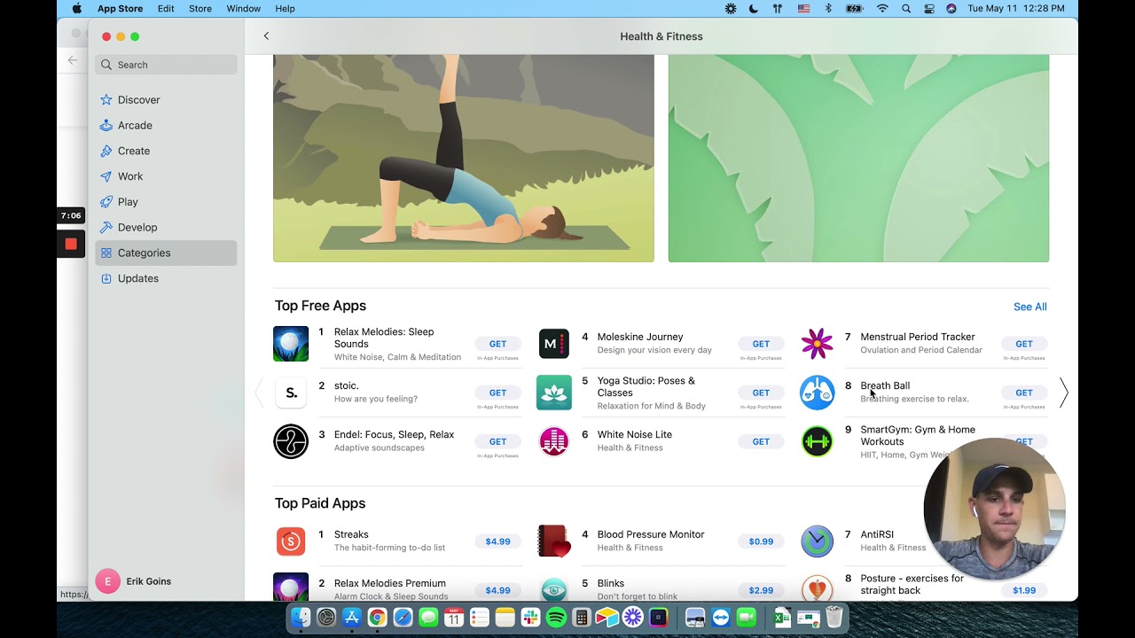
Task: Click the Develop hammer icon in sidebar
Action: 106,228
